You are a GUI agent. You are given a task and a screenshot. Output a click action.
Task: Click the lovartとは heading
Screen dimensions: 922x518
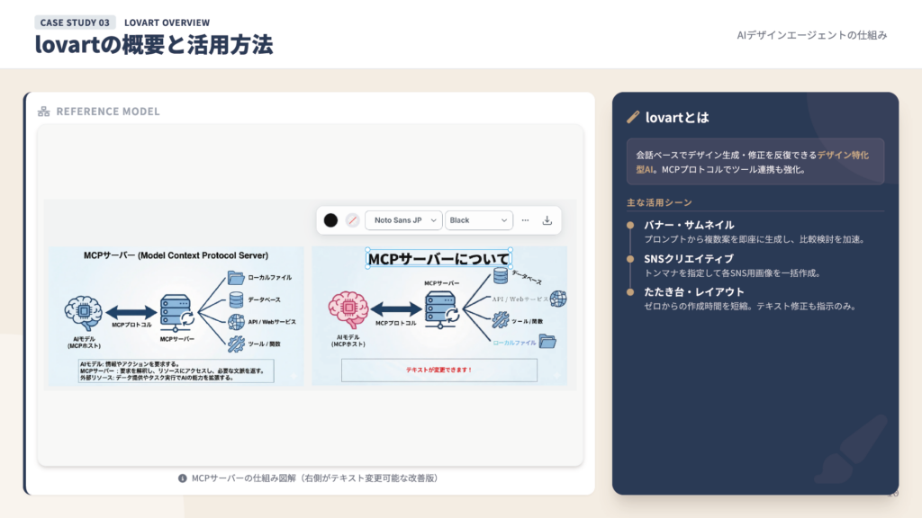[x=677, y=118]
